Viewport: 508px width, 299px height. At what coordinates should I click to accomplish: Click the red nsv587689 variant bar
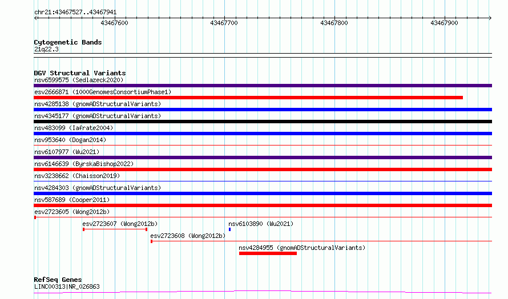pyautogui.click(x=263, y=205)
